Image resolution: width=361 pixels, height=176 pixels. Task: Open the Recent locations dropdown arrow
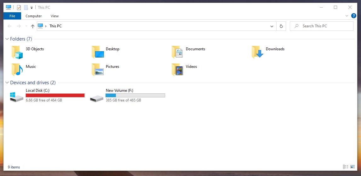point(26,26)
